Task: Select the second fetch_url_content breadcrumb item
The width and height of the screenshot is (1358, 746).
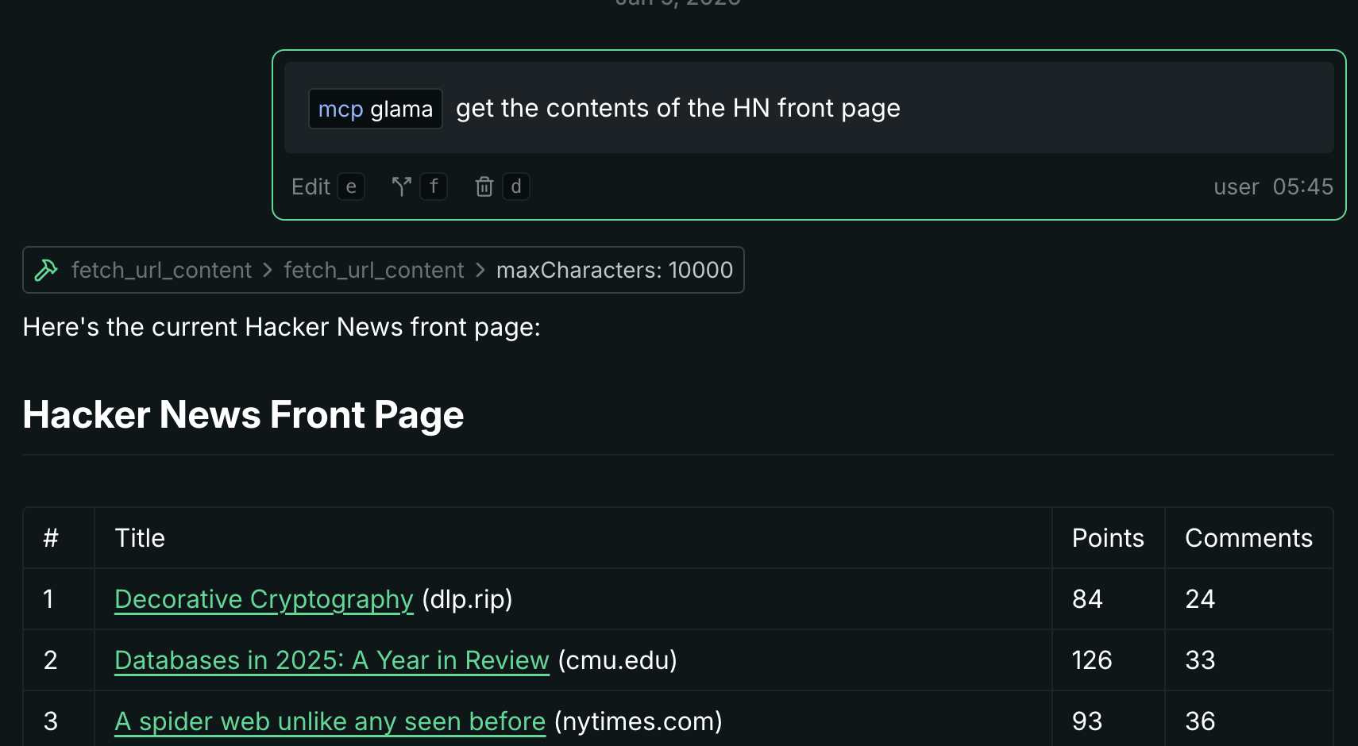Action: (374, 271)
